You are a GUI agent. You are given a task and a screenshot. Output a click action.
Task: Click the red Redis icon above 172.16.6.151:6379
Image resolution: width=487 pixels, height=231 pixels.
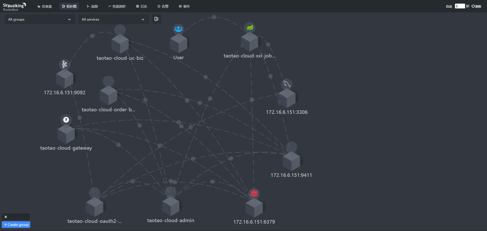pyautogui.click(x=254, y=193)
